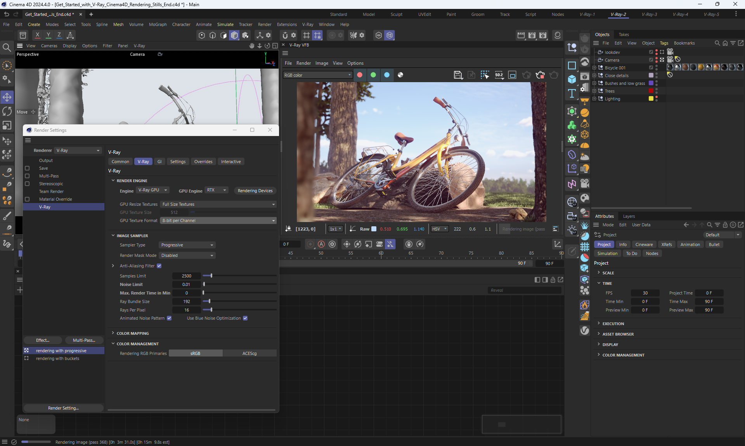Adjust the Samples Limit slider
745x446 pixels.
[x=211, y=276]
